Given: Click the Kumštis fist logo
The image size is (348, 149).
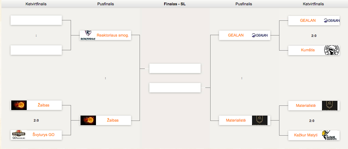Looking at the screenshot, I should coord(332,50).
